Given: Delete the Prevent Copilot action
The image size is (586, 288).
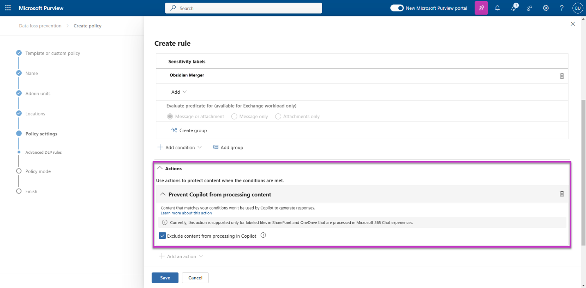Looking at the screenshot, I should tap(562, 194).
